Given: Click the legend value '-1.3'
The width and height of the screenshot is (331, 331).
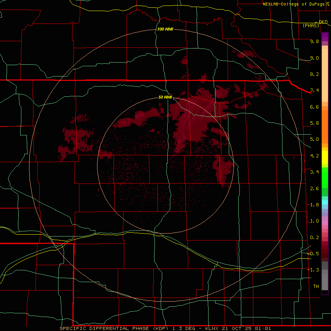Looking at the screenshot, I should [313, 270].
